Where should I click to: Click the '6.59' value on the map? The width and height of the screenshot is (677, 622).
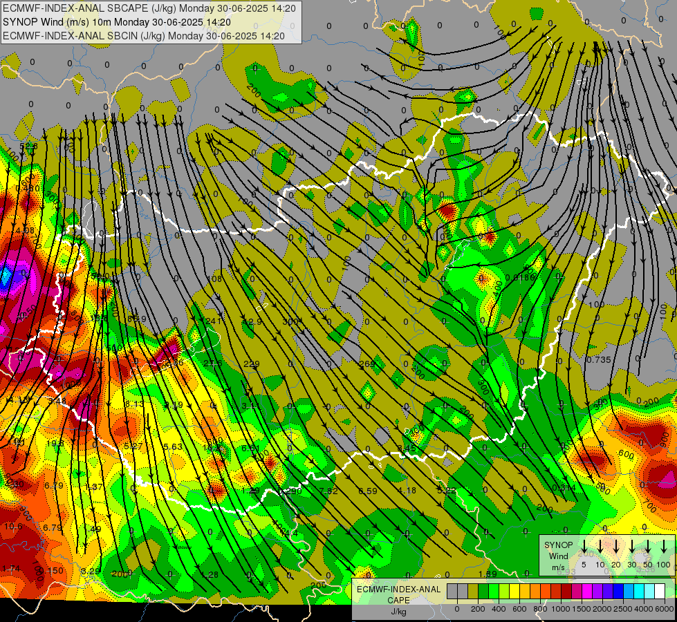tap(368, 491)
